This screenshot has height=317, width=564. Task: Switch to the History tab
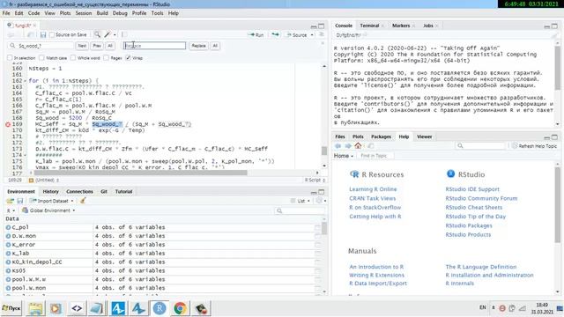pyautogui.click(x=51, y=192)
